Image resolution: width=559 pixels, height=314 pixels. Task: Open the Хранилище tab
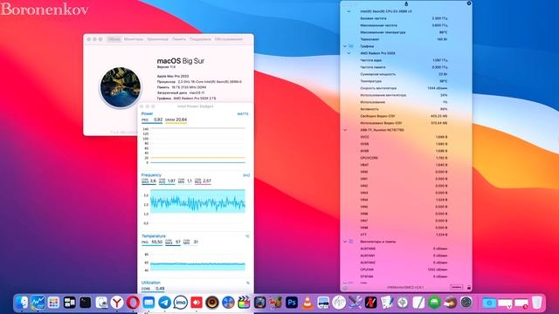point(157,39)
